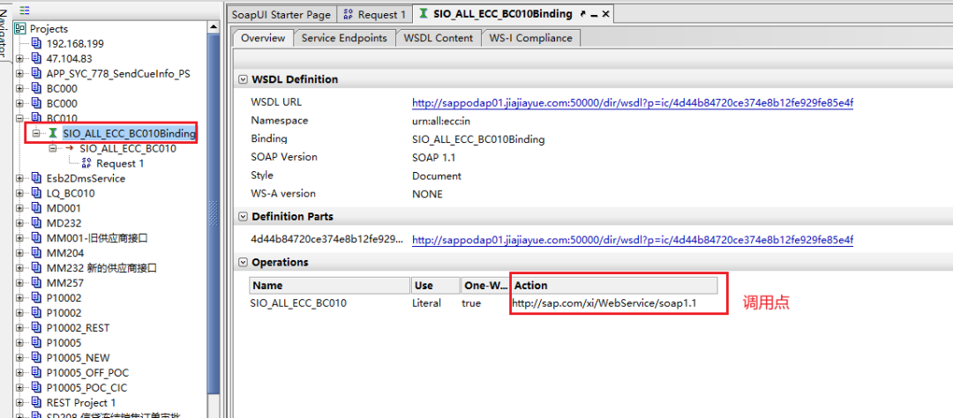The width and height of the screenshot is (953, 418).
Task: Click the Use column header in Operations
Action: click(435, 286)
